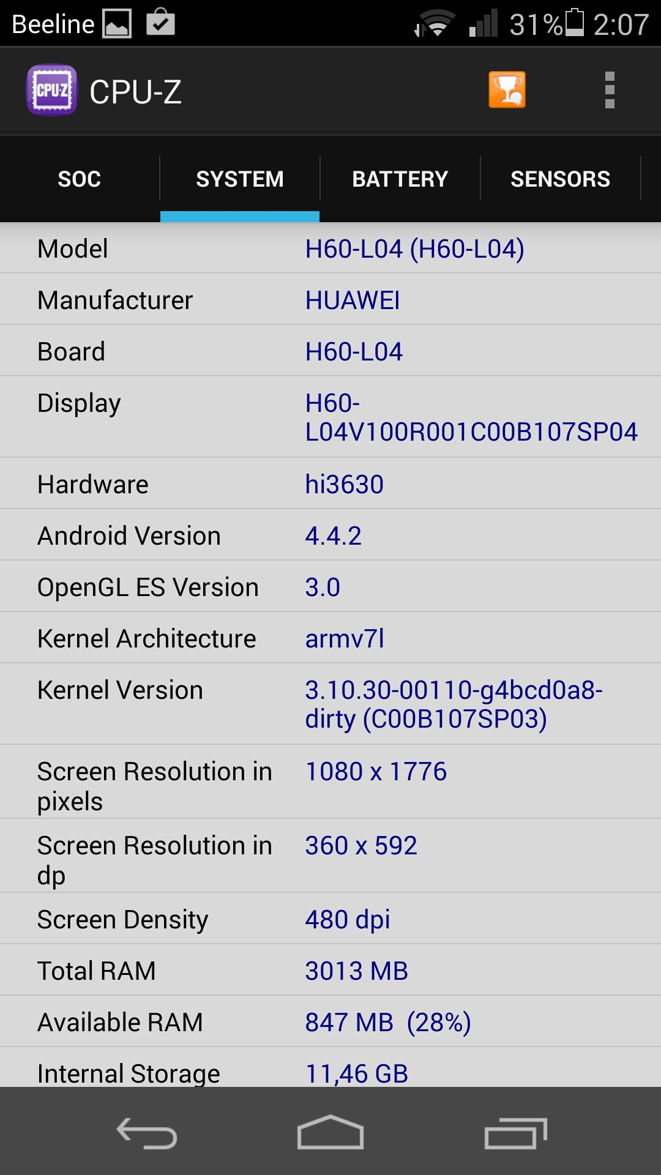Tap the Hardware hi3630 row

[x=330, y=483]
